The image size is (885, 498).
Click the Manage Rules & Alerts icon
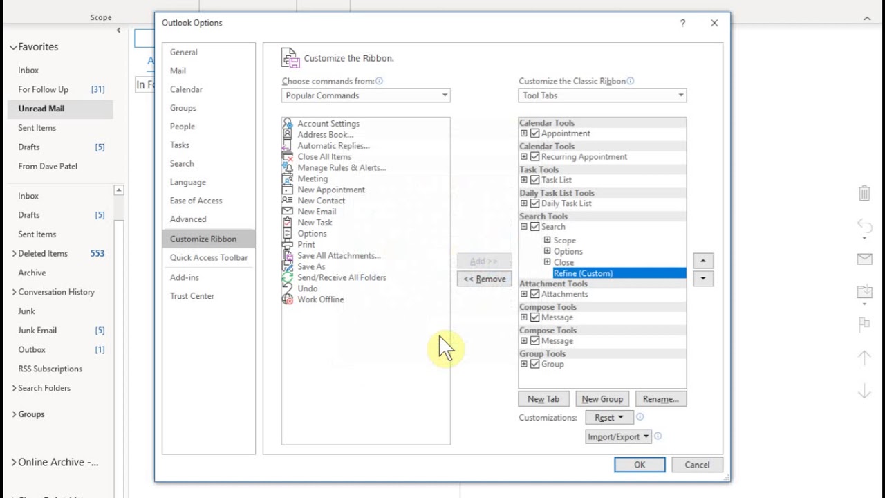(x=288, y=167)
